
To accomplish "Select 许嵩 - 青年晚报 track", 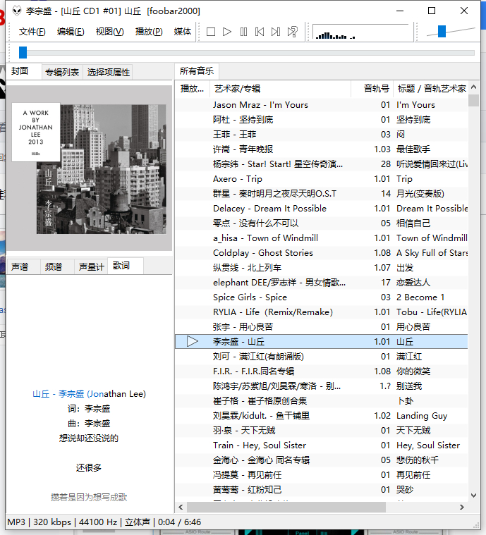I will pos(322,149).
